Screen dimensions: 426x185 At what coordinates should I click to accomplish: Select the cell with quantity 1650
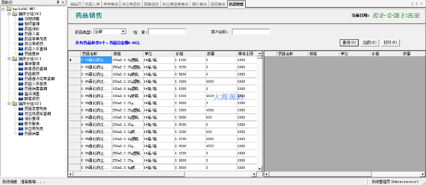point(221,81)
